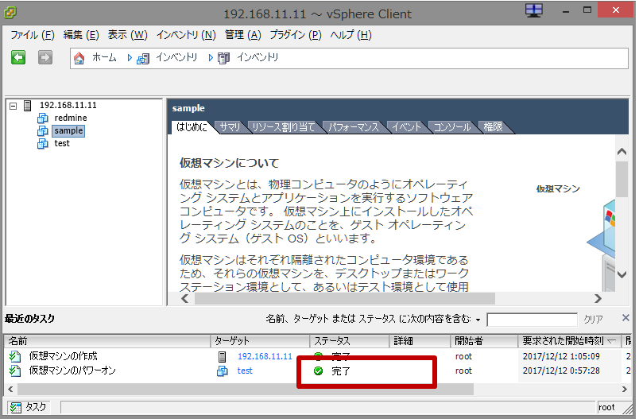Sort by 要求された開始時刻 column header

point(569,341)
